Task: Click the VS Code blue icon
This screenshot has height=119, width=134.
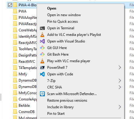Action: 42,74
